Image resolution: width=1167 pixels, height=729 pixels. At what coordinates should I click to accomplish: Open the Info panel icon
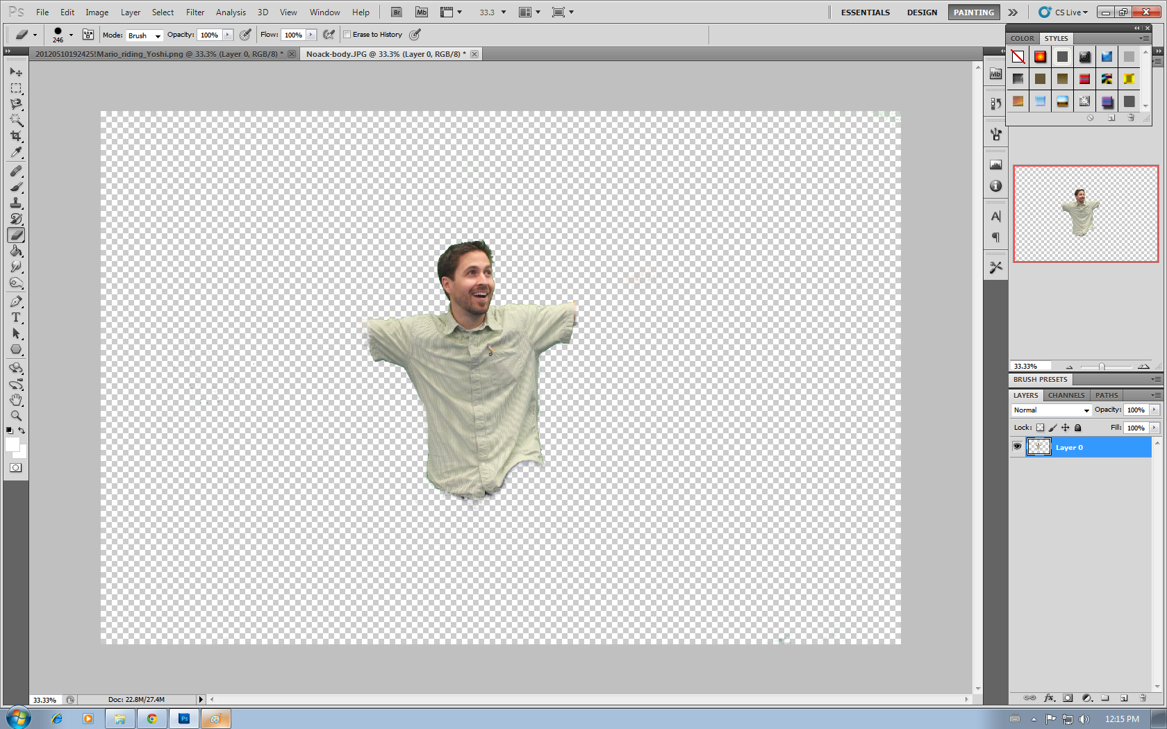click(x=995, y=186)
